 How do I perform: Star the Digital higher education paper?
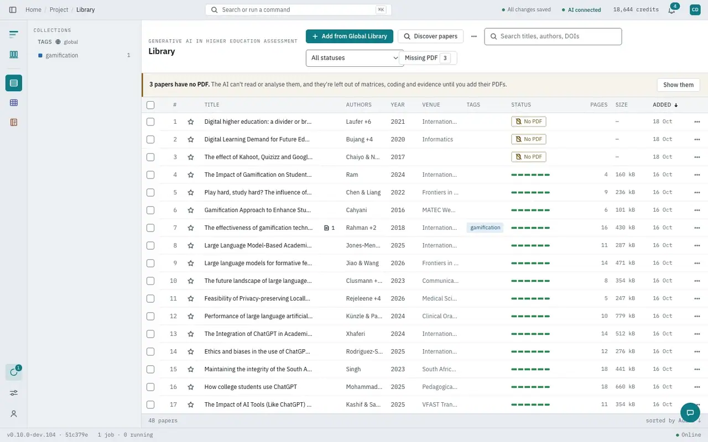click(x=191, y=122)
